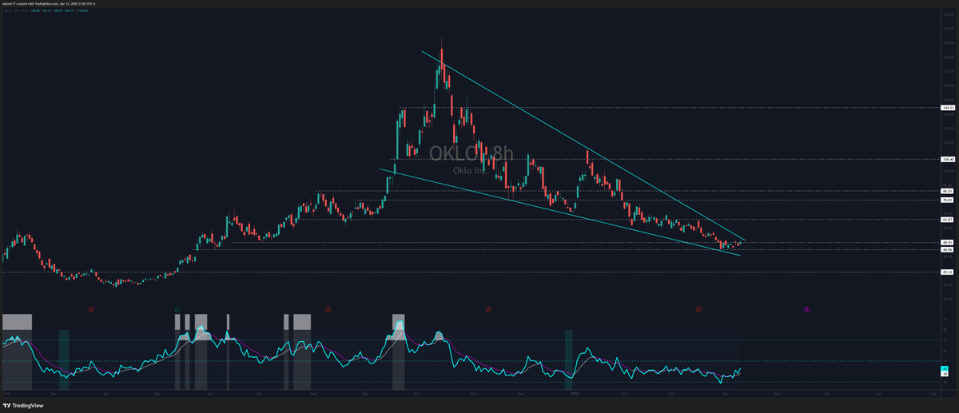This screenshot has height=413, width=959.
Task: Click the Nov label on the time axis
Action: 473,394
